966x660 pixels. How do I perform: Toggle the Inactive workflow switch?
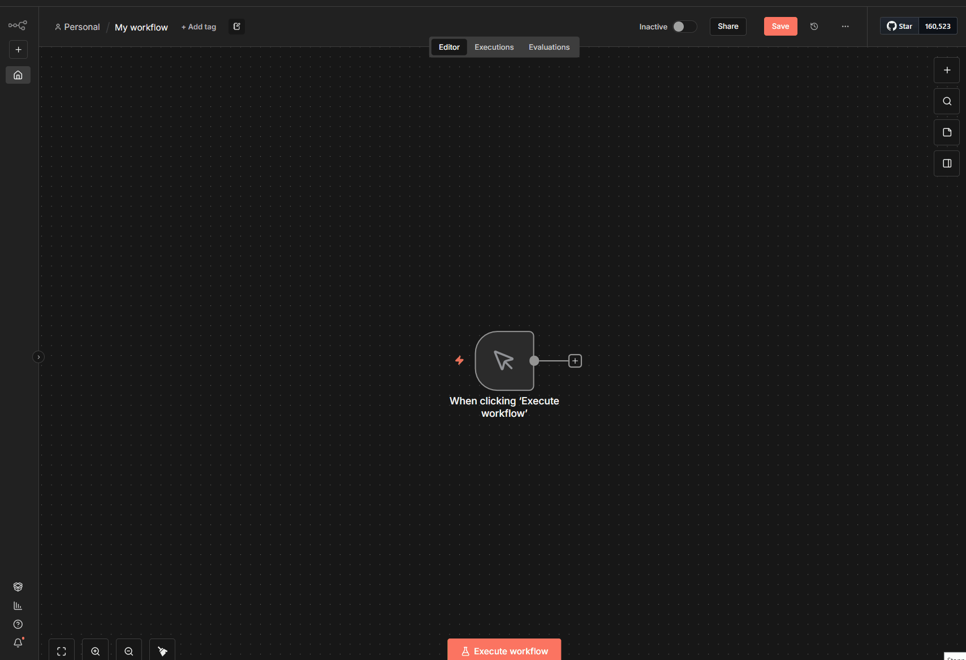684,27
